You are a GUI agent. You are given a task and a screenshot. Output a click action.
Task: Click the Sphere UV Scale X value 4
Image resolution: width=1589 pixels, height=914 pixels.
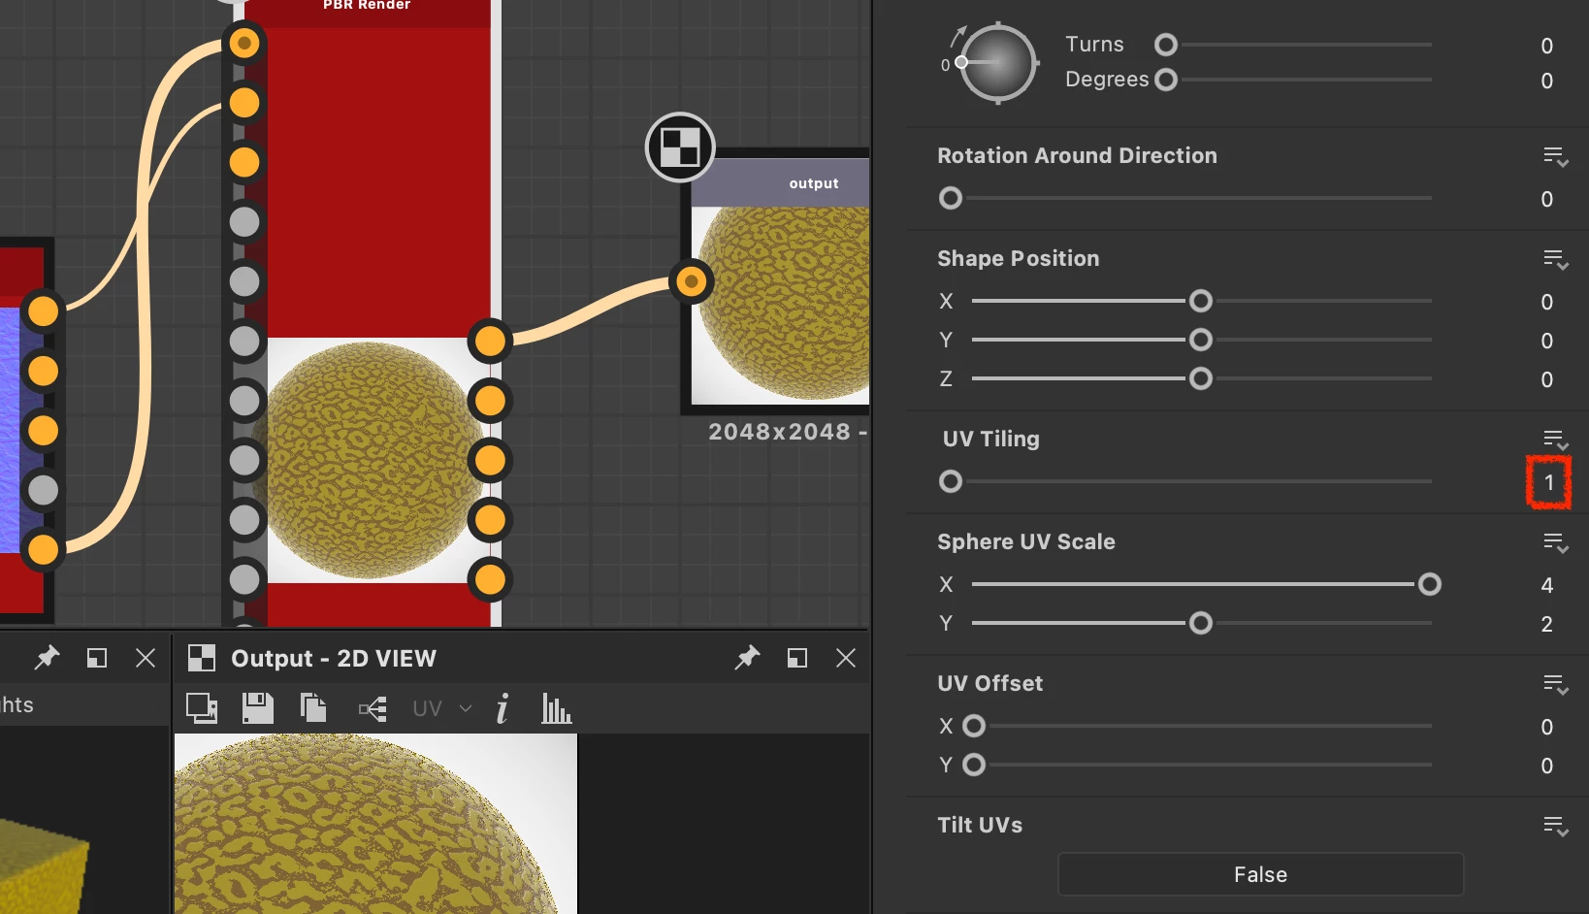(x=1546, y=585)
